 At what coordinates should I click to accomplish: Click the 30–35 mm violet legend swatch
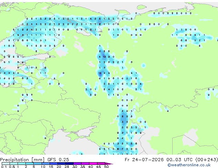(77, 164)
